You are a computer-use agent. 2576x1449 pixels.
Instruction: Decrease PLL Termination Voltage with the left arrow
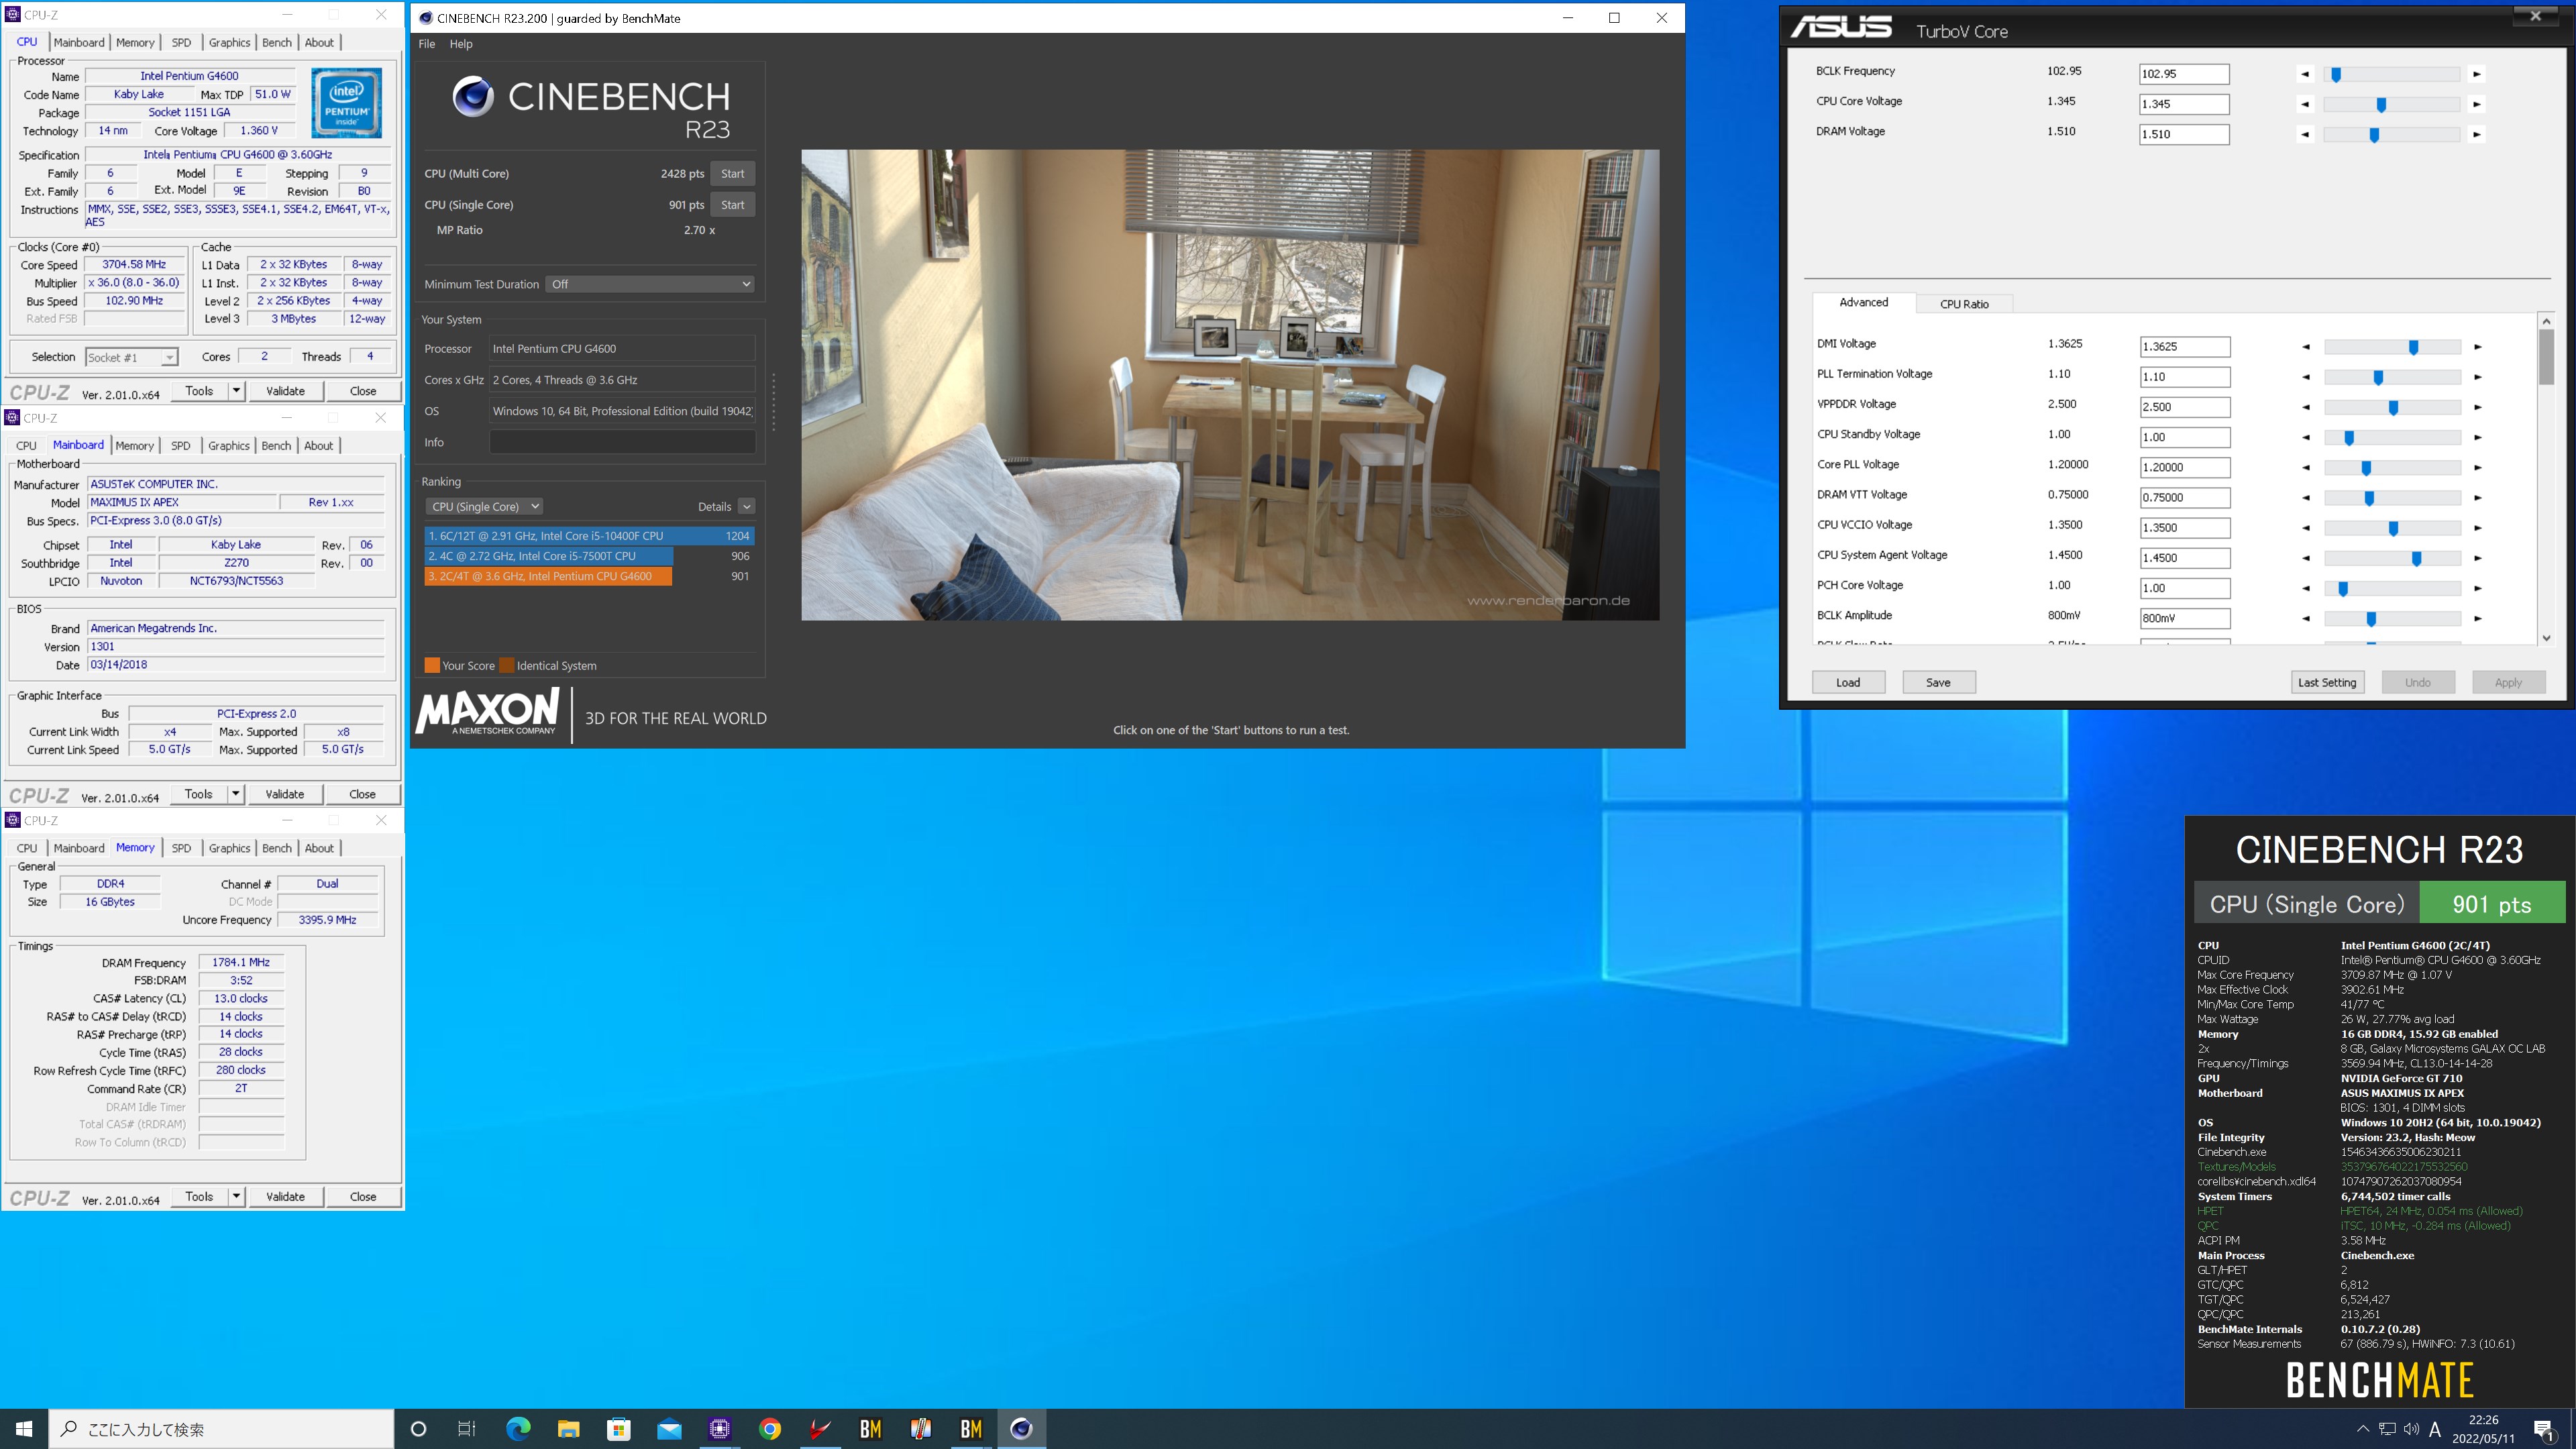coord(2306,377)
